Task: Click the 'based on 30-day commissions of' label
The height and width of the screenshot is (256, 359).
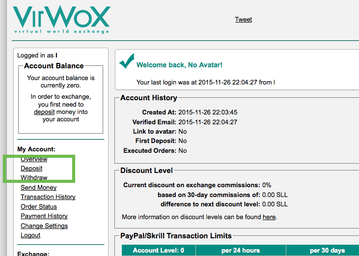Action: click(209, 195)
